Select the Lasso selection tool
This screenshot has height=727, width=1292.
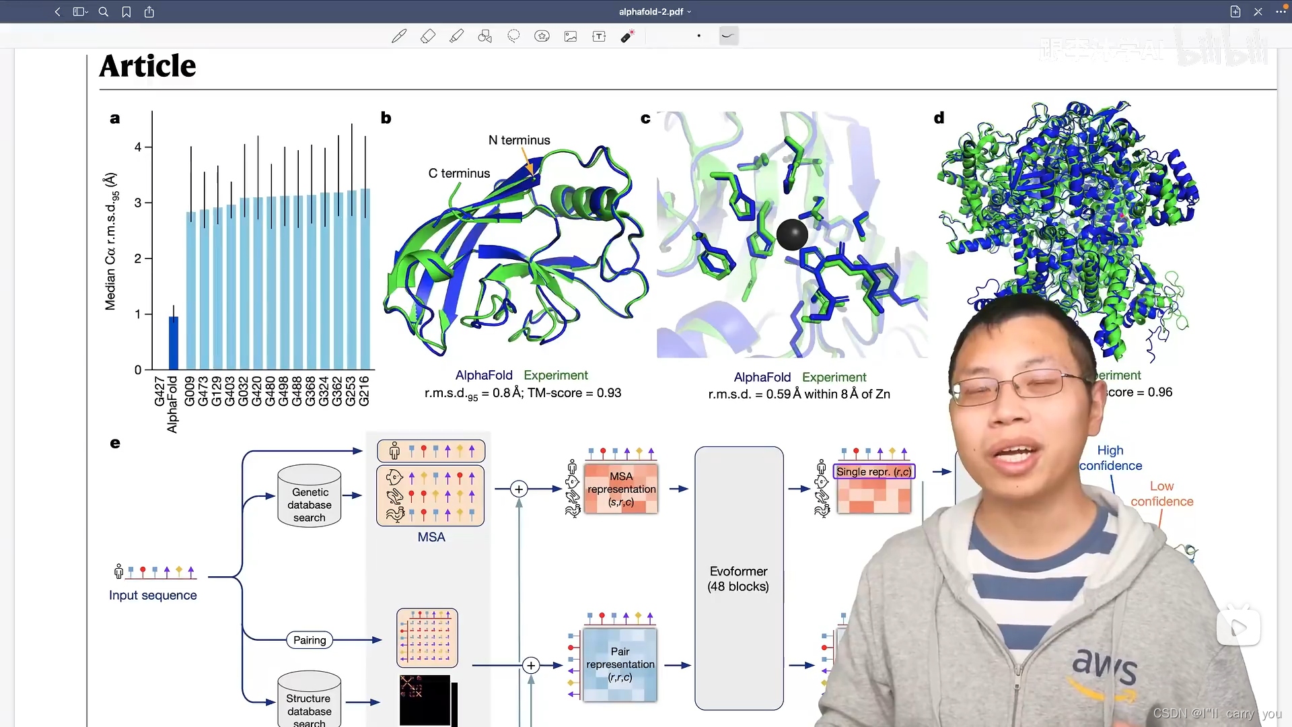point(513,36)
